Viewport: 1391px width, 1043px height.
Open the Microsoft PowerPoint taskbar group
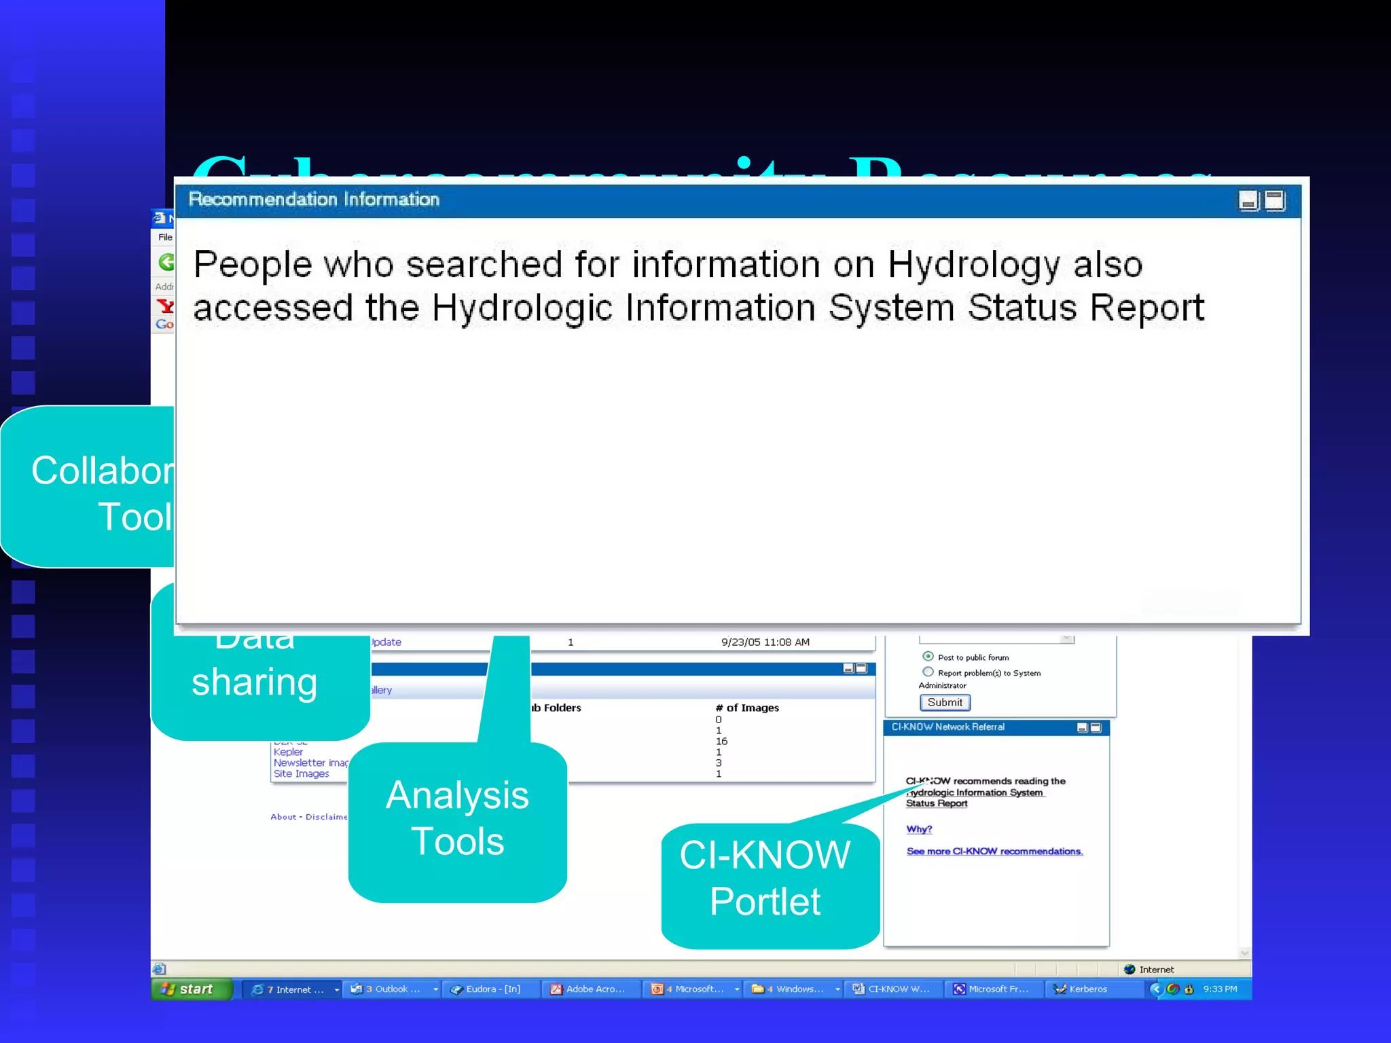click(691, 989)
